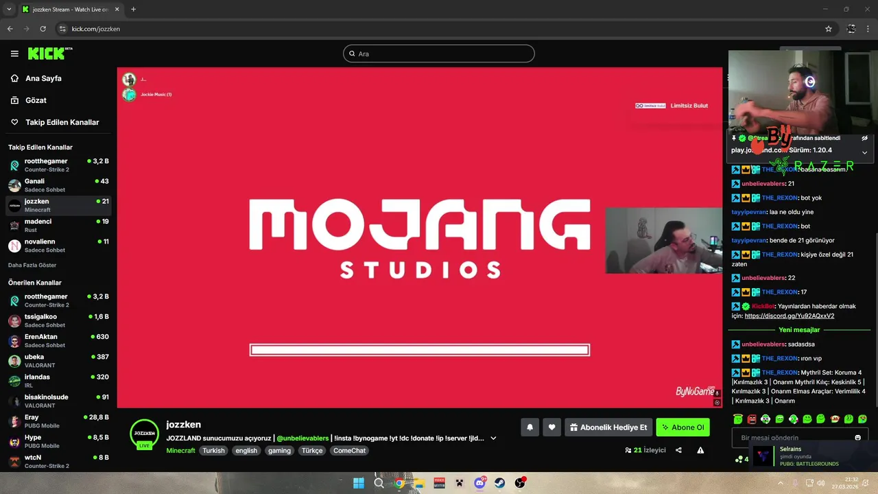Open the channel points icon below chat

(741, 459)
